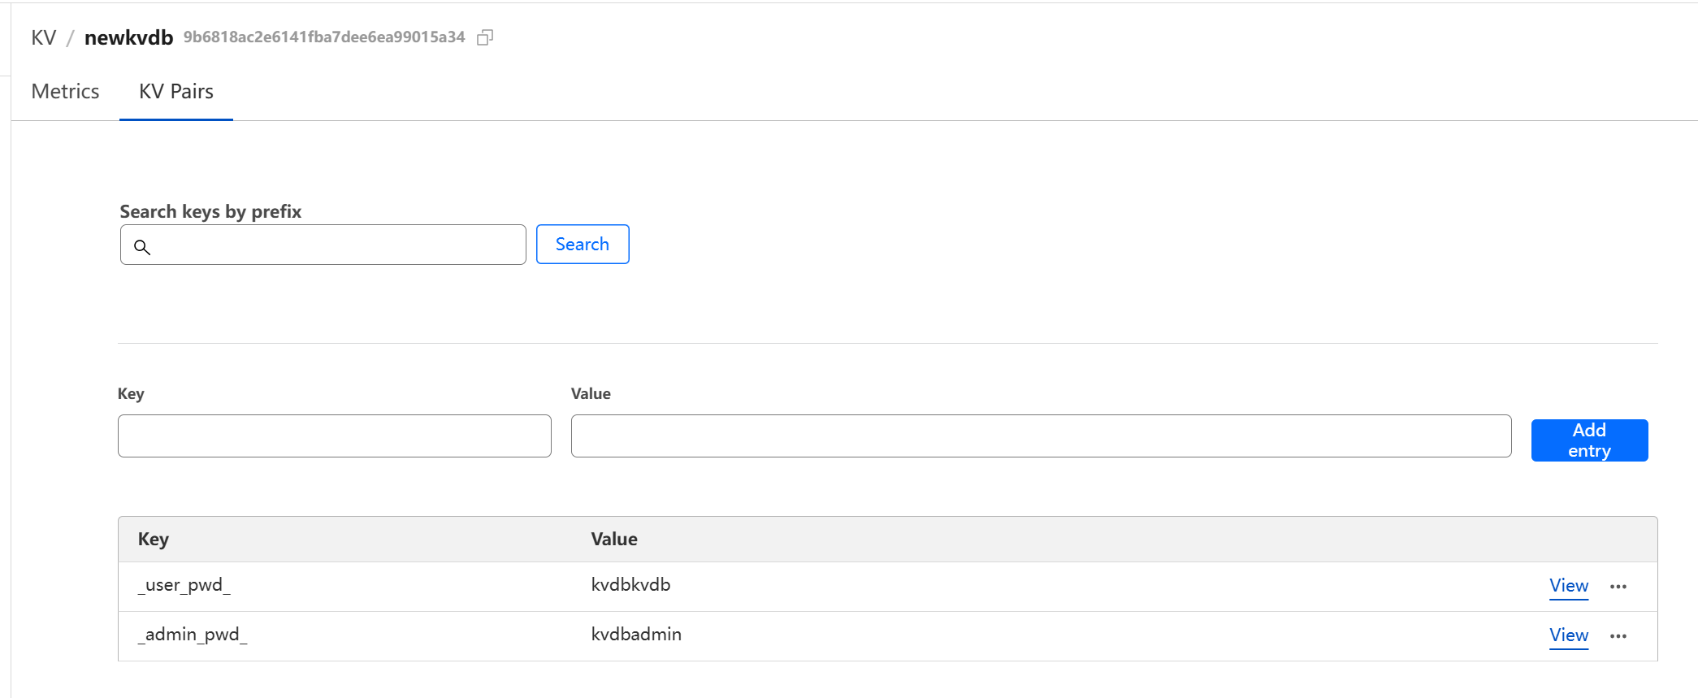This screenshot has height=698, width=1698.
Task: Go back to KV via the breadcrumb
Action: coord(44,38)
